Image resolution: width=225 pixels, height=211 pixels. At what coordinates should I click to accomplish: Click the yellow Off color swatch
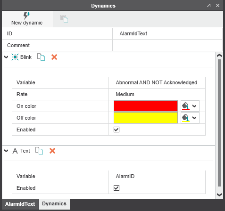pos(146,118)
